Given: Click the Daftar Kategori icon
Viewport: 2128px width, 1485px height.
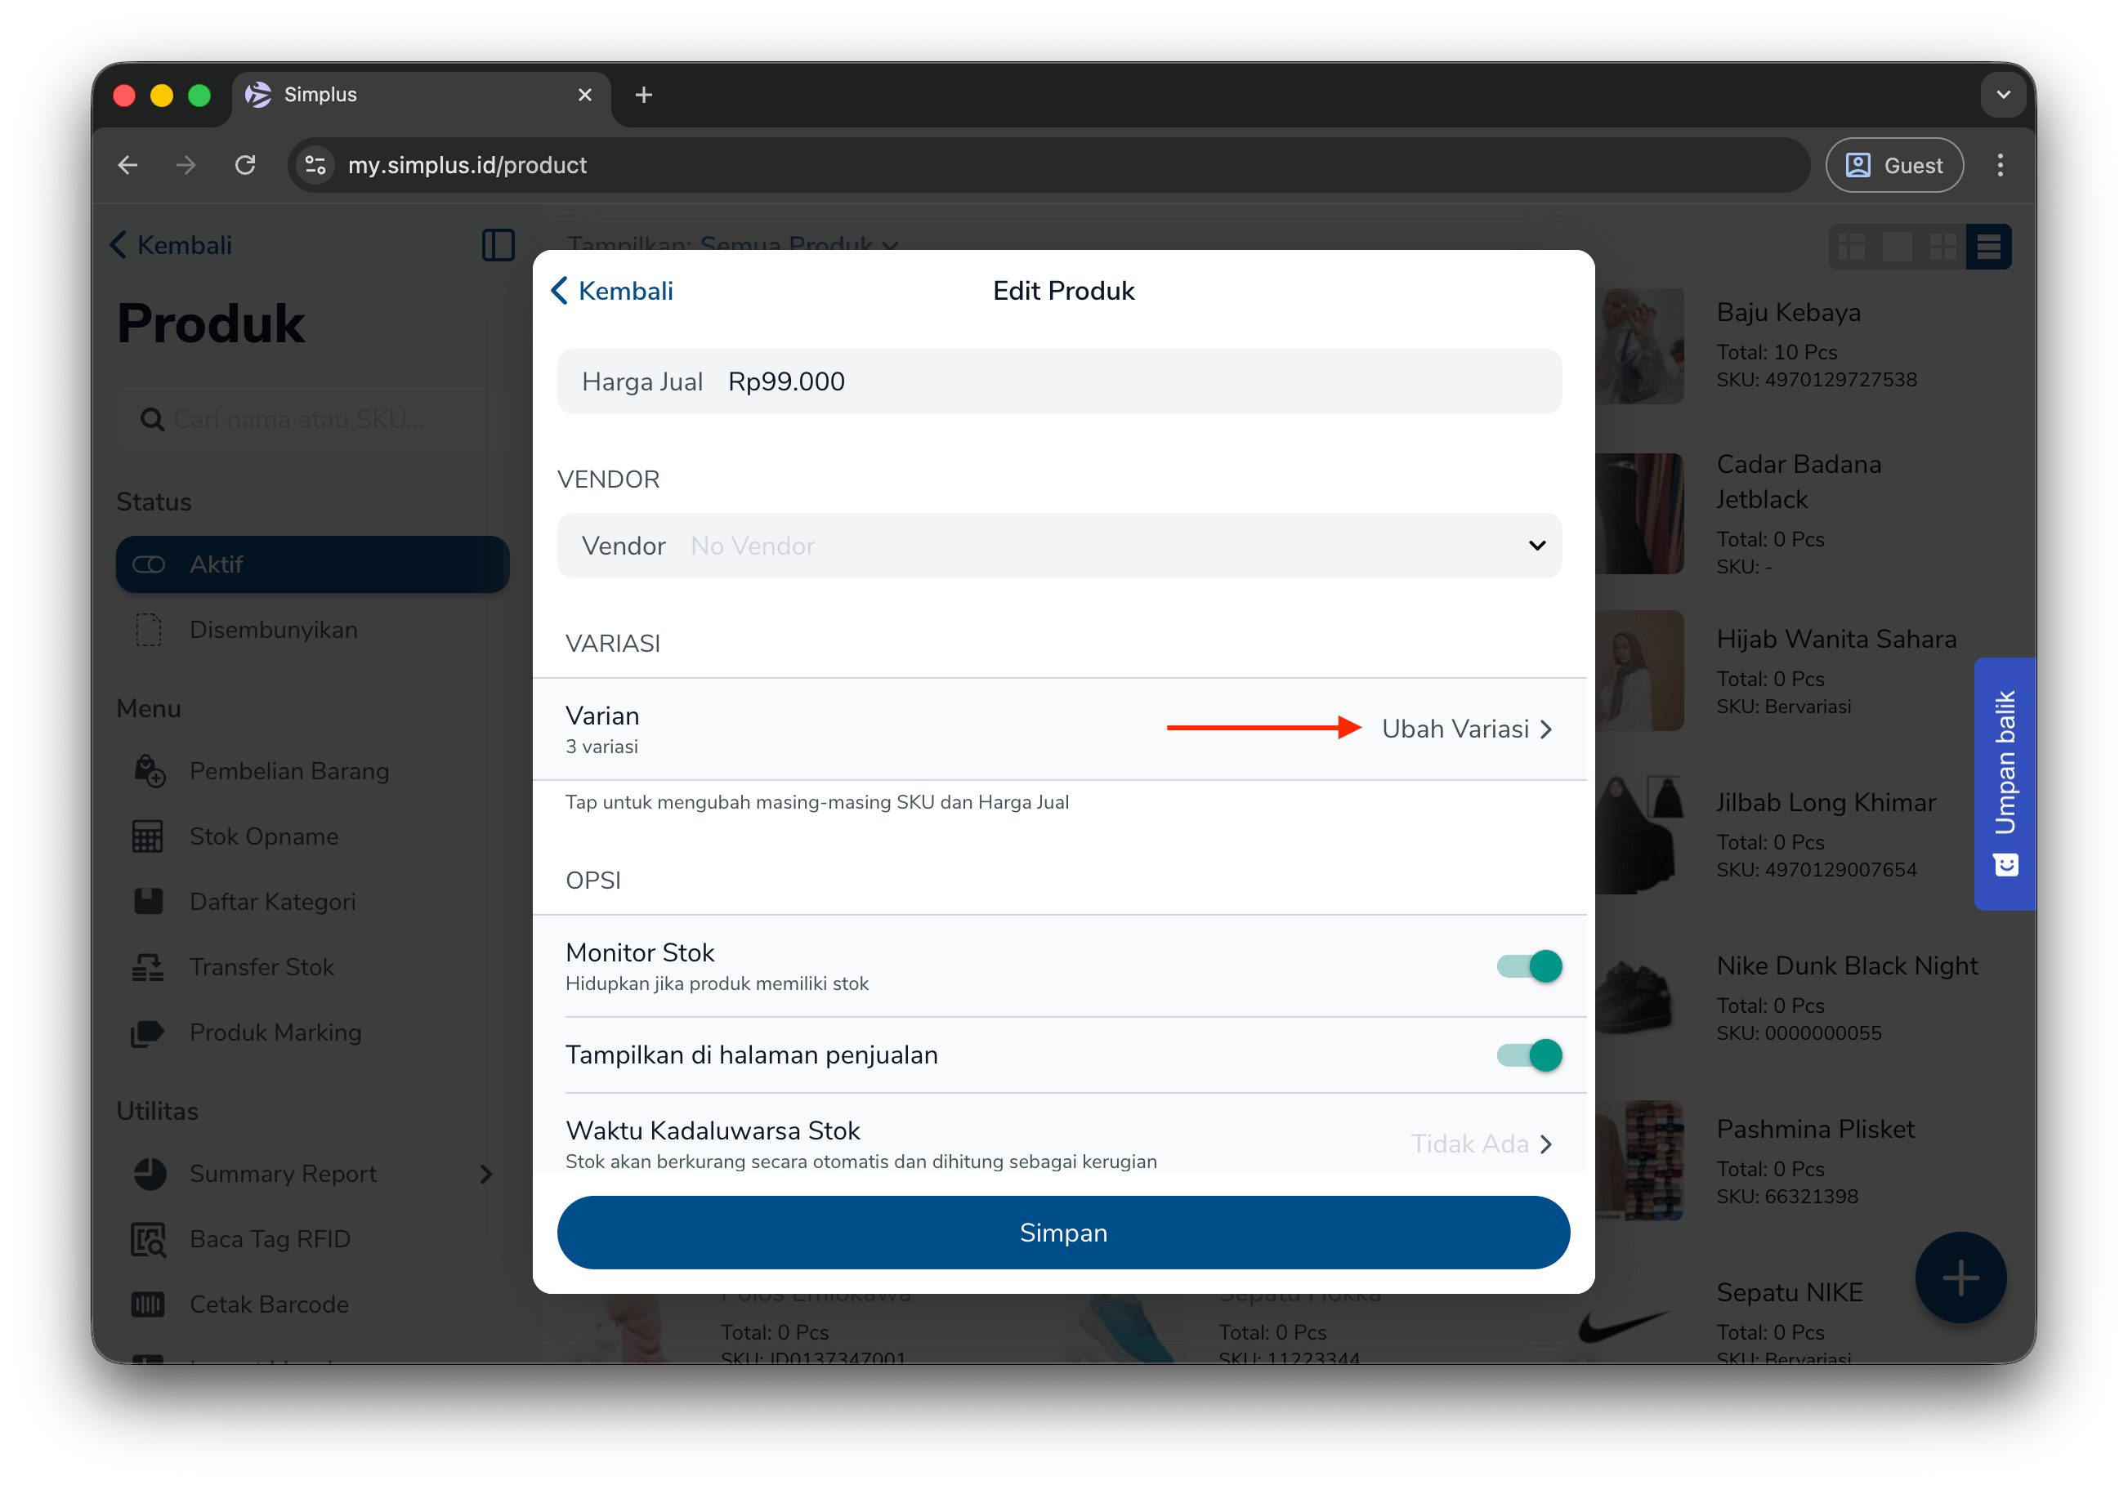Looking at the screenshot, I should pyautogui.click(x=148, y=902).
